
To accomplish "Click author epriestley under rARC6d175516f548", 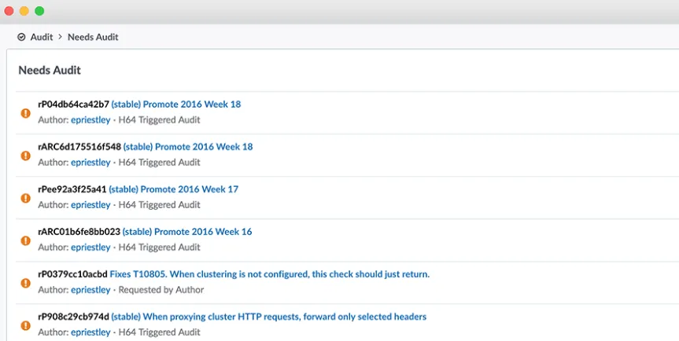I will tap(91, 163).
